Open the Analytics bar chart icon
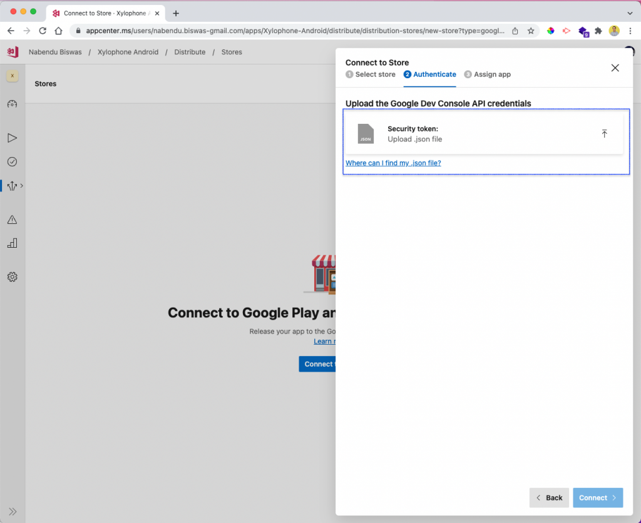This screenshot has height=523, width=641. point(13,243)
